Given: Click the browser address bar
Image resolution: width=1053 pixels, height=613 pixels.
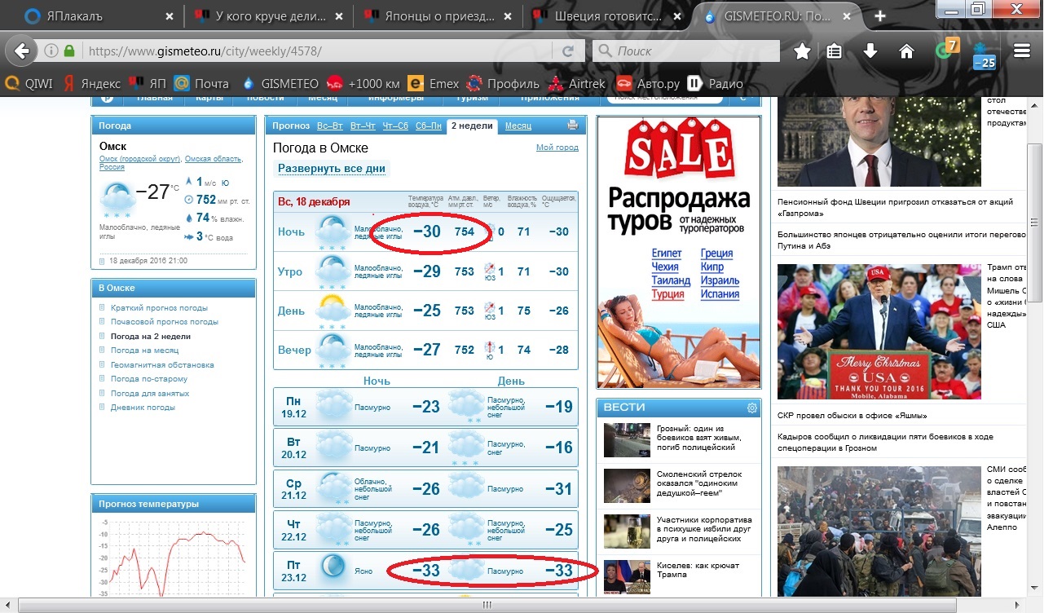Looking at the screenshot, I should point(318,51).
